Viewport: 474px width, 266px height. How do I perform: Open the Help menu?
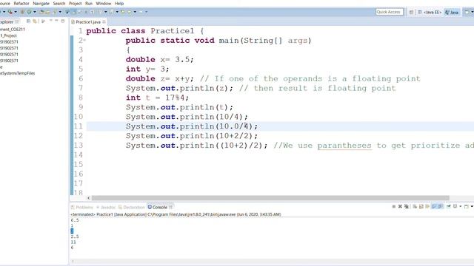coord(119,3)
